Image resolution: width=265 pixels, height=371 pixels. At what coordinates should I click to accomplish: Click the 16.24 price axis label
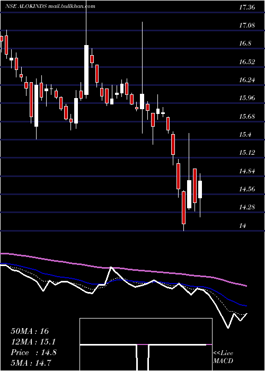pyautogui.click(x=247, y=80)
